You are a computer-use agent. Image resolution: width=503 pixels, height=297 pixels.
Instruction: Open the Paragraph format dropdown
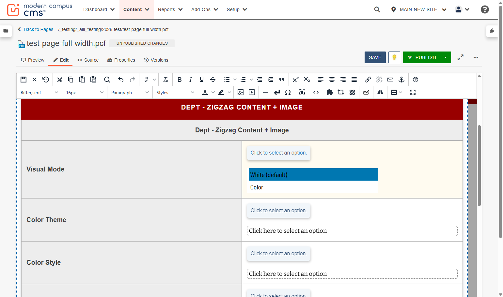130,93
